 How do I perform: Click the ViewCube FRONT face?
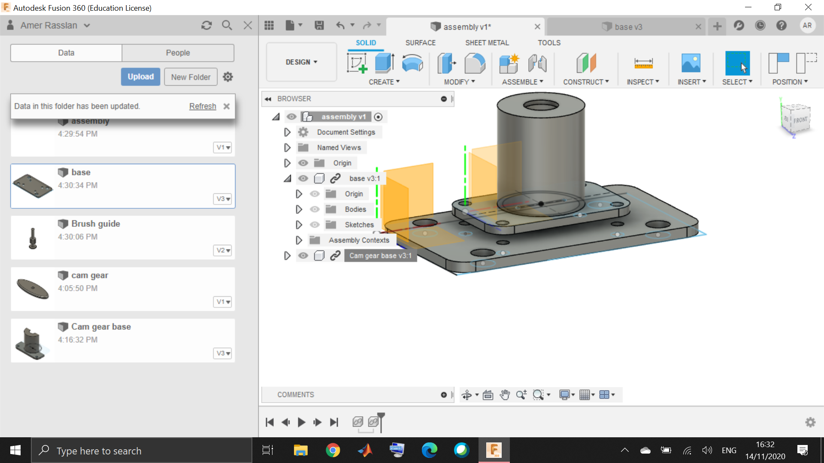(x=800, y=120)
